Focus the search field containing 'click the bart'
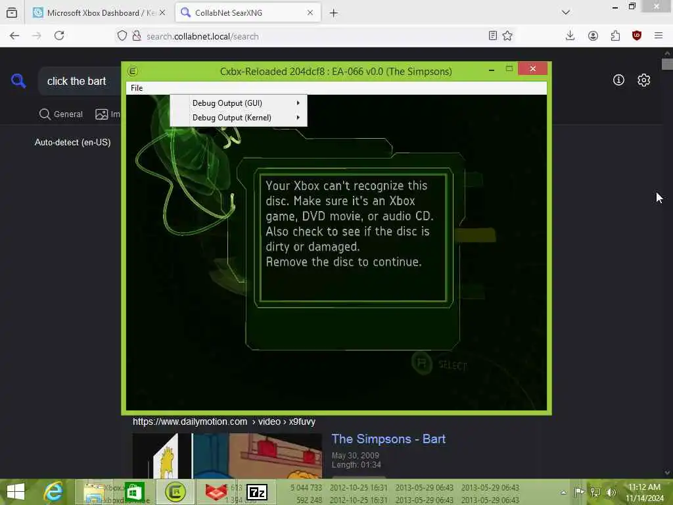Screen dimensions: 673x505 80,81
